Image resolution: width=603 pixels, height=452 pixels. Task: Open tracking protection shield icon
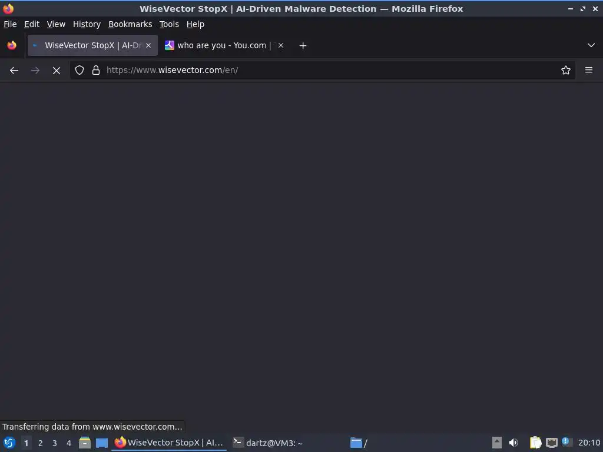(x=79, y=71)
